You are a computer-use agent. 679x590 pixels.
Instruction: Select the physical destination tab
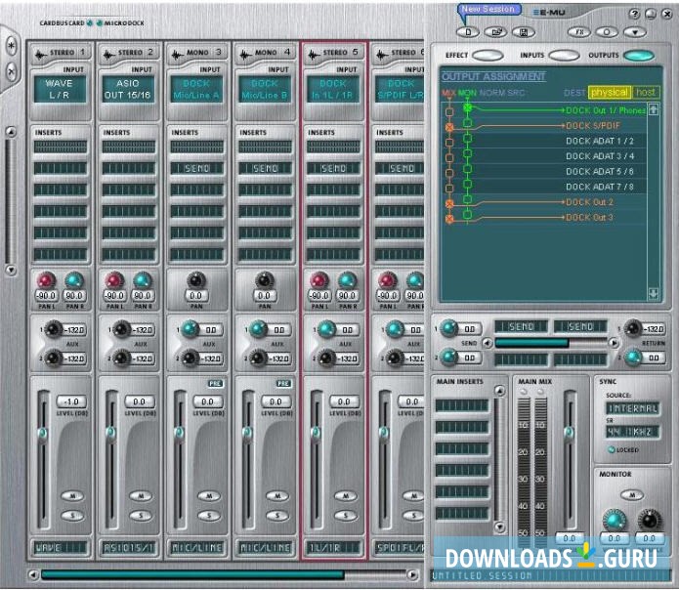coord(609,92)
